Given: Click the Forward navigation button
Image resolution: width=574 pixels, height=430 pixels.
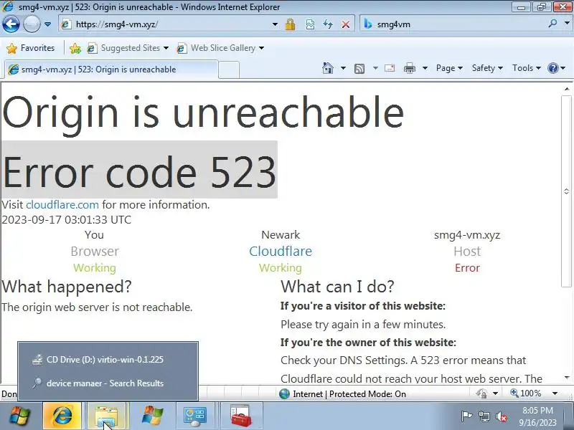Looking at the screenshot, I should pos(32,24).
